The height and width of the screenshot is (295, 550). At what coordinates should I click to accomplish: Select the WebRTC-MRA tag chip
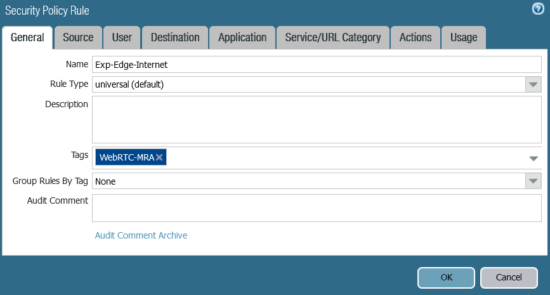(126, 157)
